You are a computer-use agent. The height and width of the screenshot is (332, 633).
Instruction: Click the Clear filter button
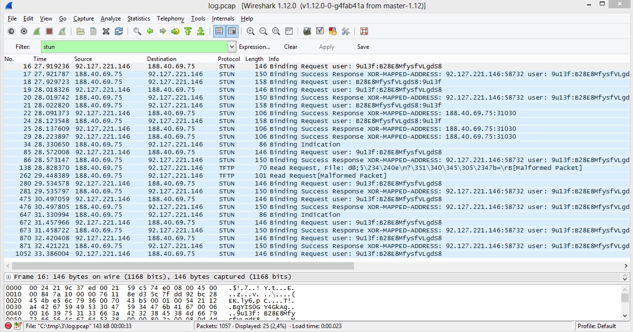click(x=290, y=47)
